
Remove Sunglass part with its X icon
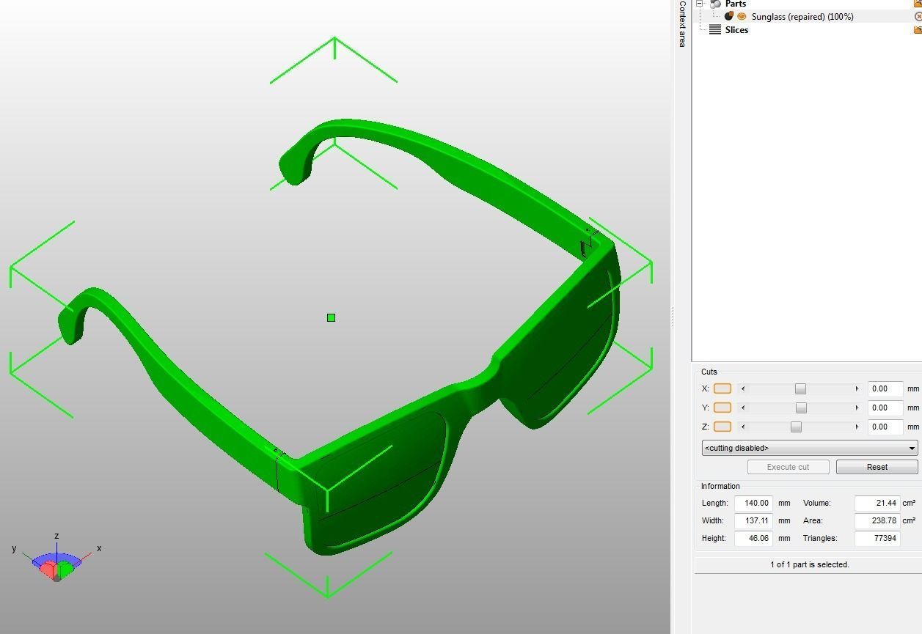click(918, 16)
